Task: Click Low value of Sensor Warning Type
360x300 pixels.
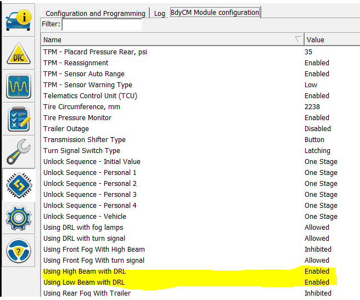Action: [311, 85]
